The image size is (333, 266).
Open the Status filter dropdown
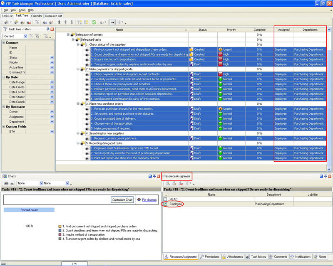point(52,57)
